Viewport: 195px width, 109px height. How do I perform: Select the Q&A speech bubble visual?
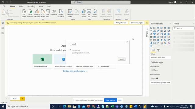point(154,43)
